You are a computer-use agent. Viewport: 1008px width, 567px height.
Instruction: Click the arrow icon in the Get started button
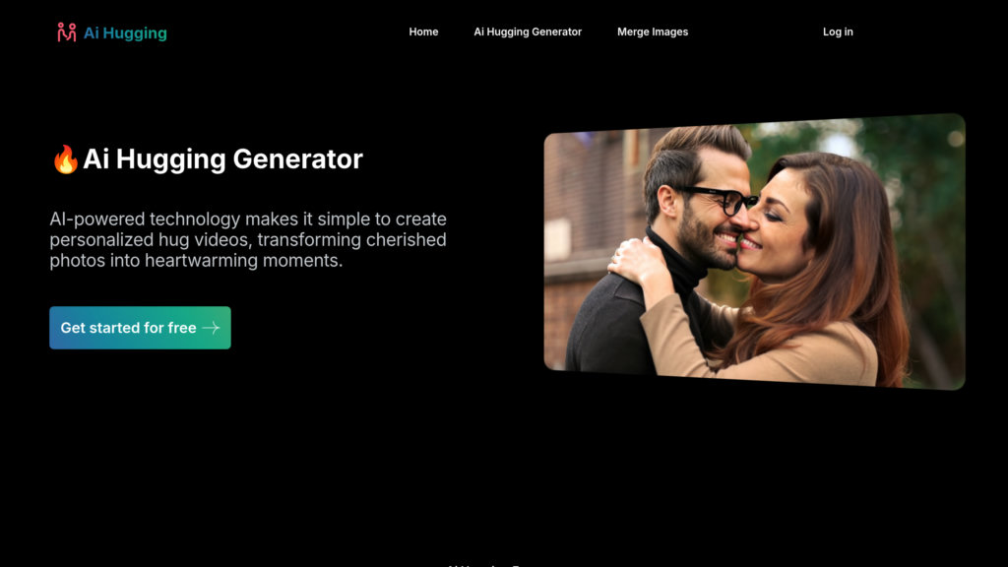(x=211, y=328)
